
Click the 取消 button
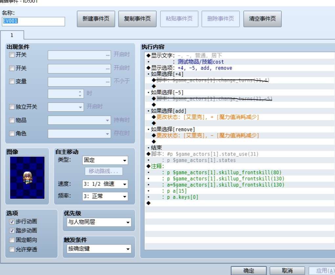287,271
